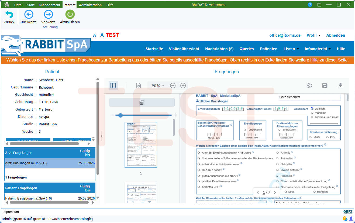The height and width of the screenshot is (223, 355).
Task: Download the questionnaire PDF
Action: (340, 85)
